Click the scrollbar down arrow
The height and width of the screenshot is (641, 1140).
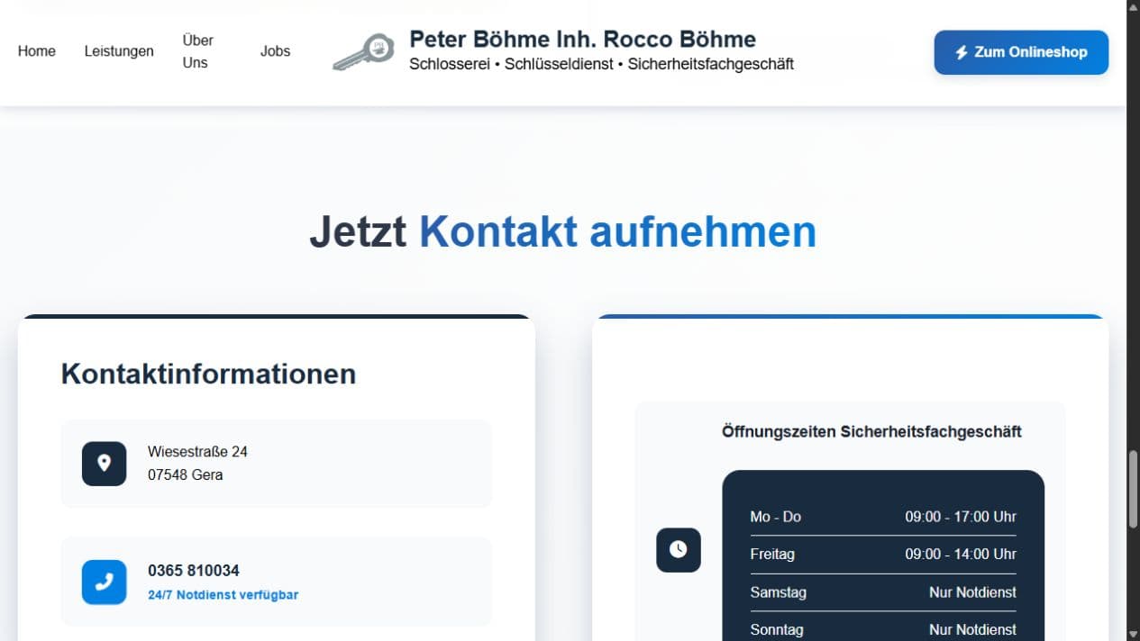1133,634
